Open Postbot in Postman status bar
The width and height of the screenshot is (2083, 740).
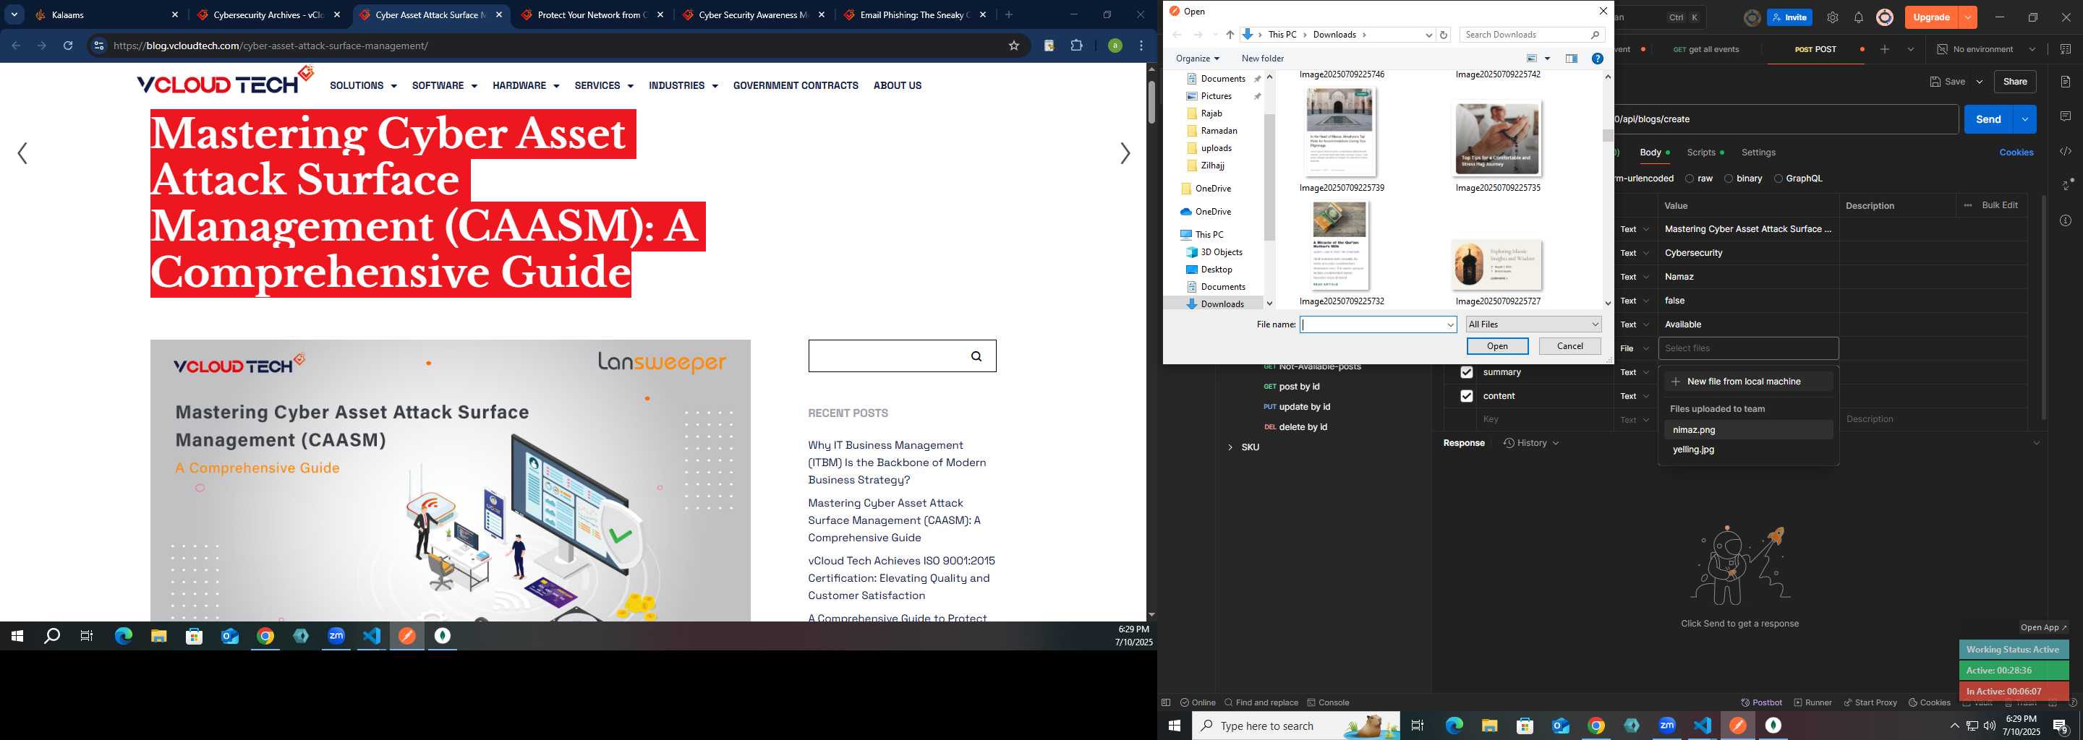[1761, 702]
